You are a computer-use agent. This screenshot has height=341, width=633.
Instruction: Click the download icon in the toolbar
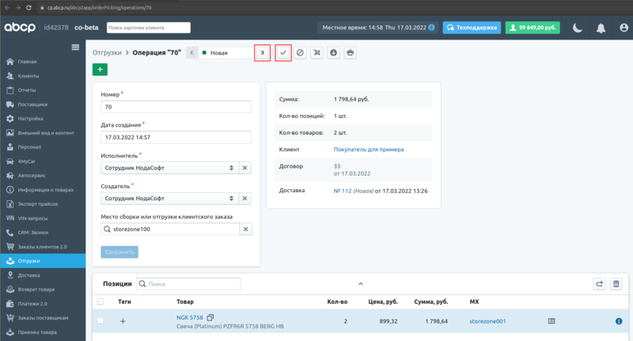click(333, 53)
